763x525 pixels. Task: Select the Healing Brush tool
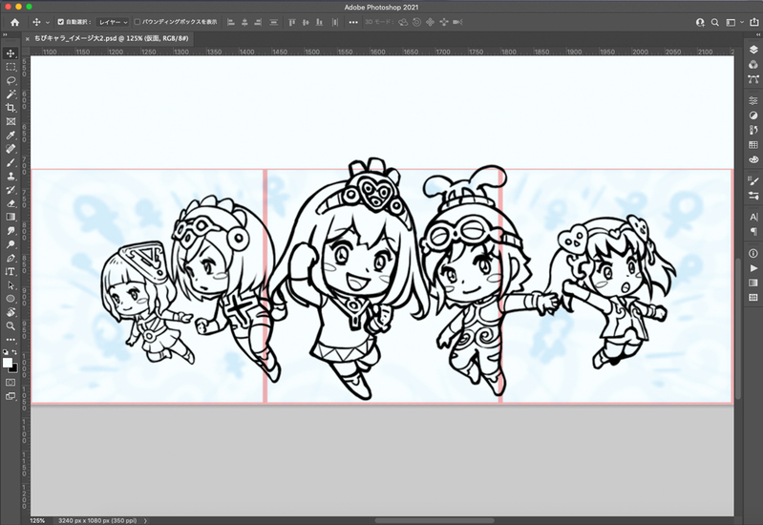pyautogui.click(x=11, y=148)
